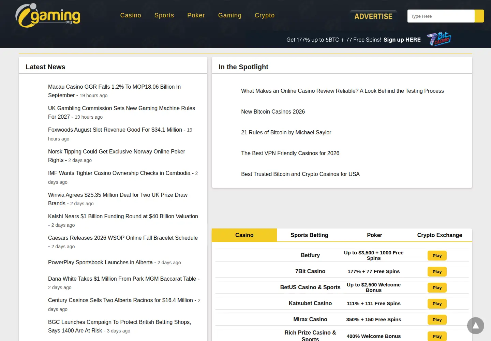Click Play for Betfury
The height and width of the screenshot is (341, 491).
[x=437, y=255]
